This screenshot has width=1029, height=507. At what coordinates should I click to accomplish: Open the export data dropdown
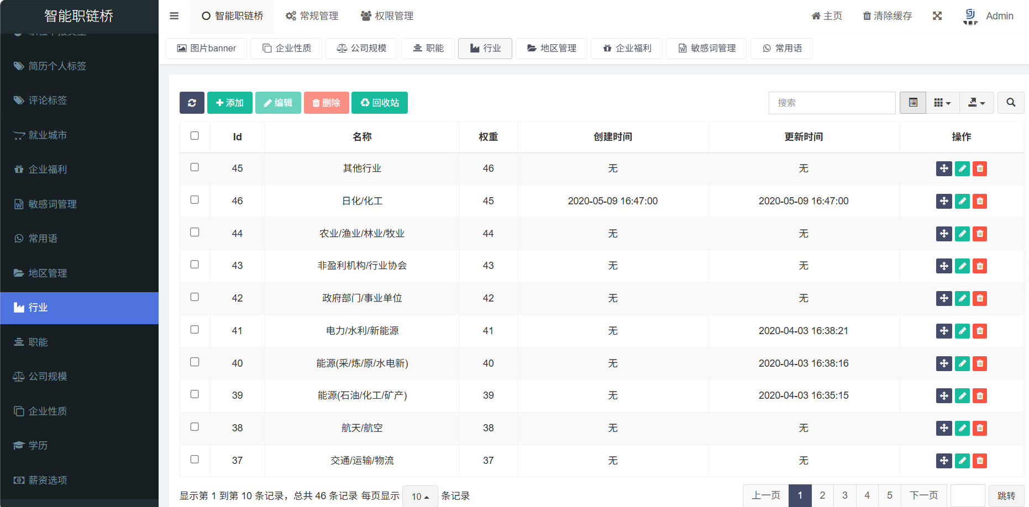click(977, 103)
